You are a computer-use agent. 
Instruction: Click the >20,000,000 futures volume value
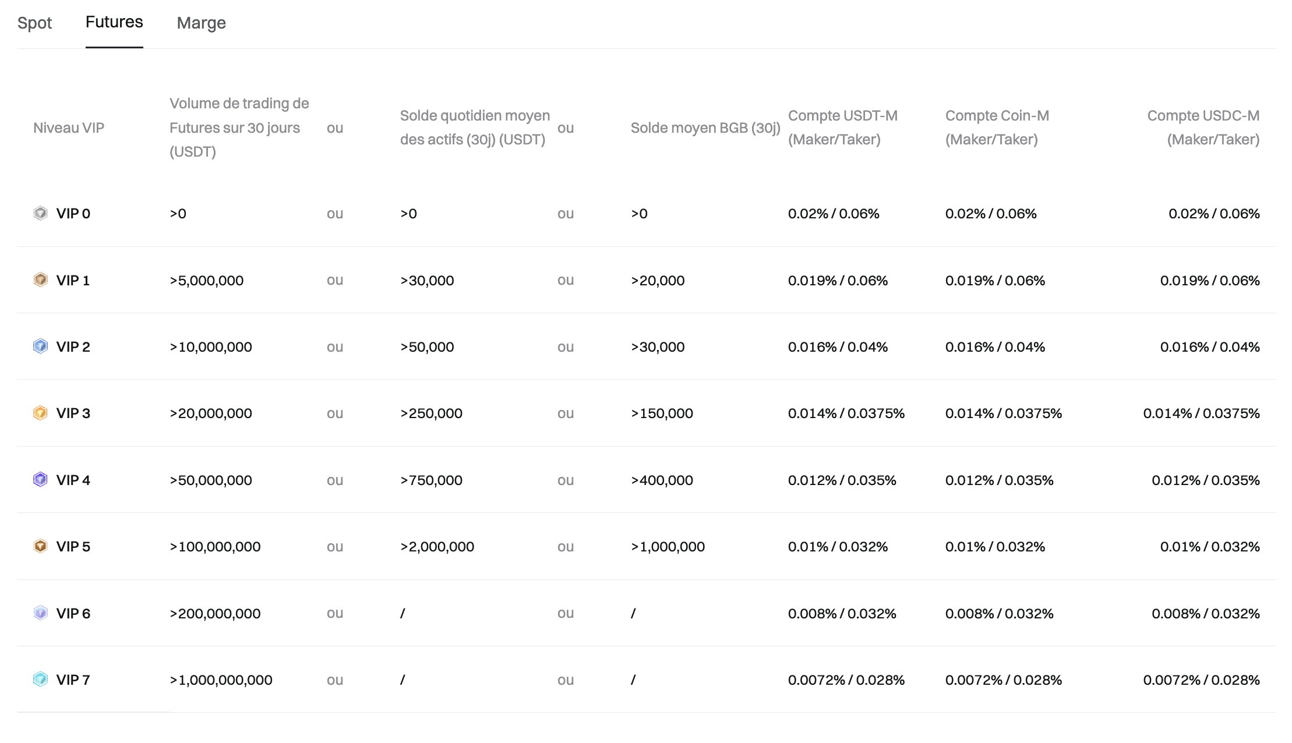tap(211, 413)
